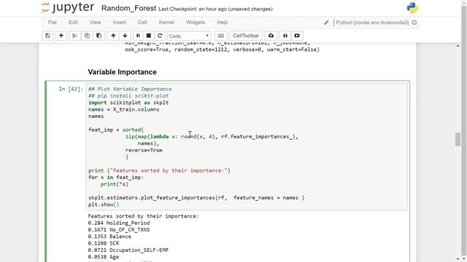Click the 0.1671 No_OF_CR_TXNS output line
Image resolution: width=467 pixels, height=262 pixels.
coord(119,230)
